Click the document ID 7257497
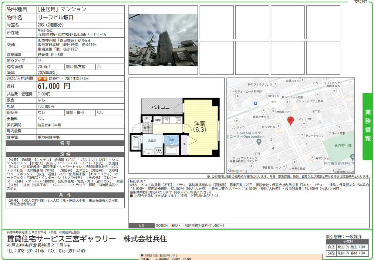 click(x=361, y=2)
